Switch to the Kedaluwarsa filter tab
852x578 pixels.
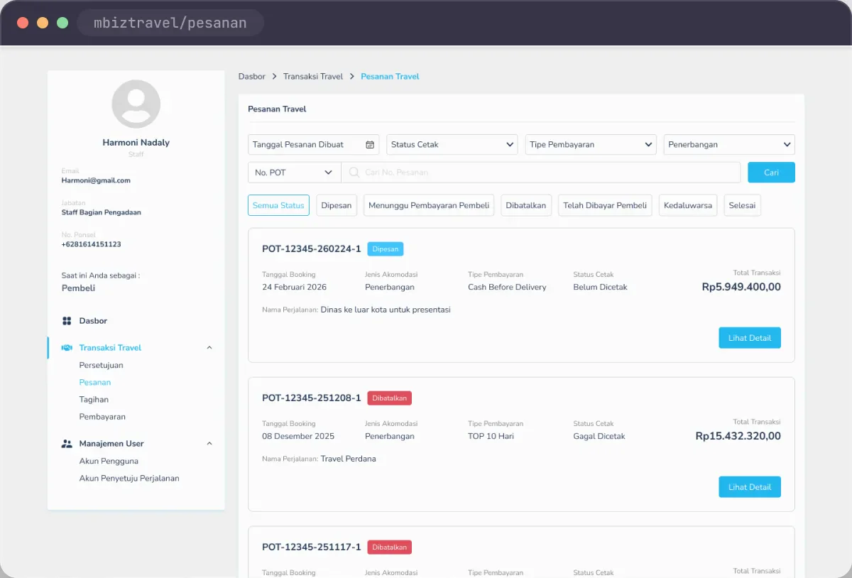pos(688,205)
